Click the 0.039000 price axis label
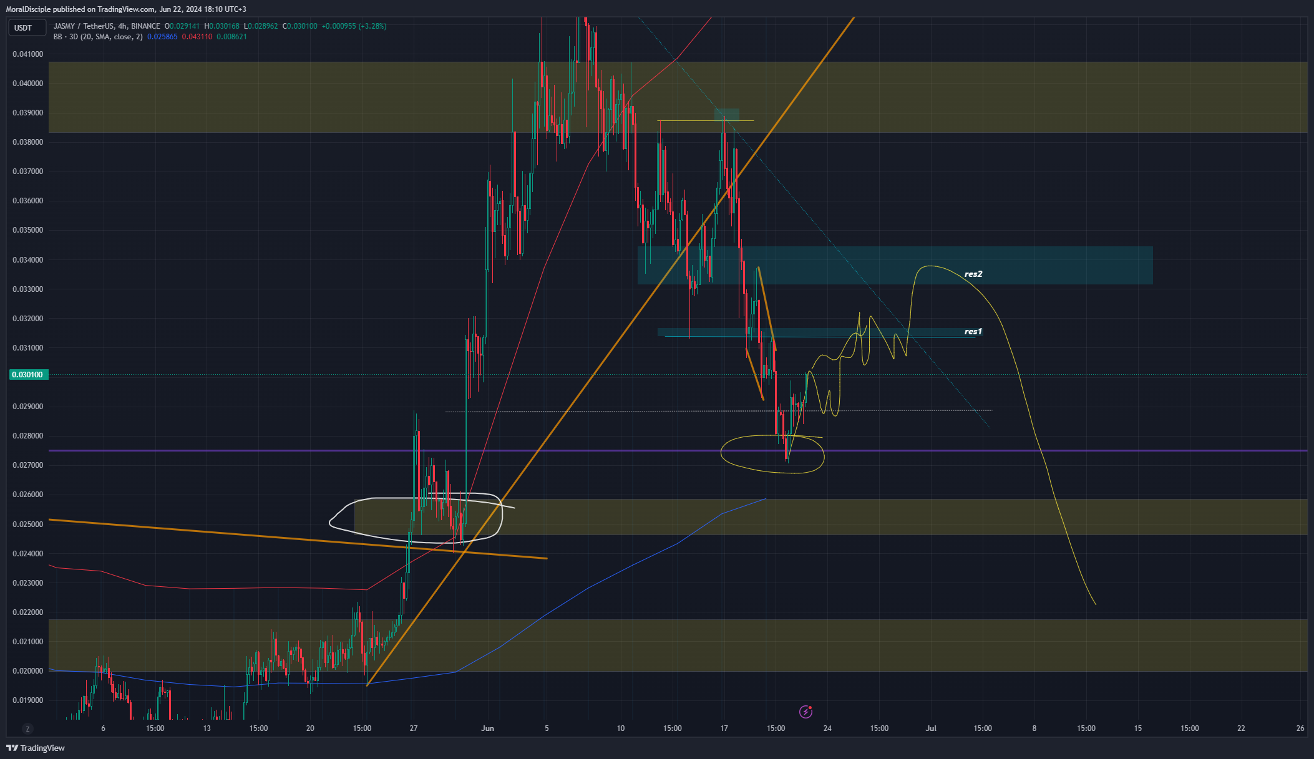 (x=28, y=113)
